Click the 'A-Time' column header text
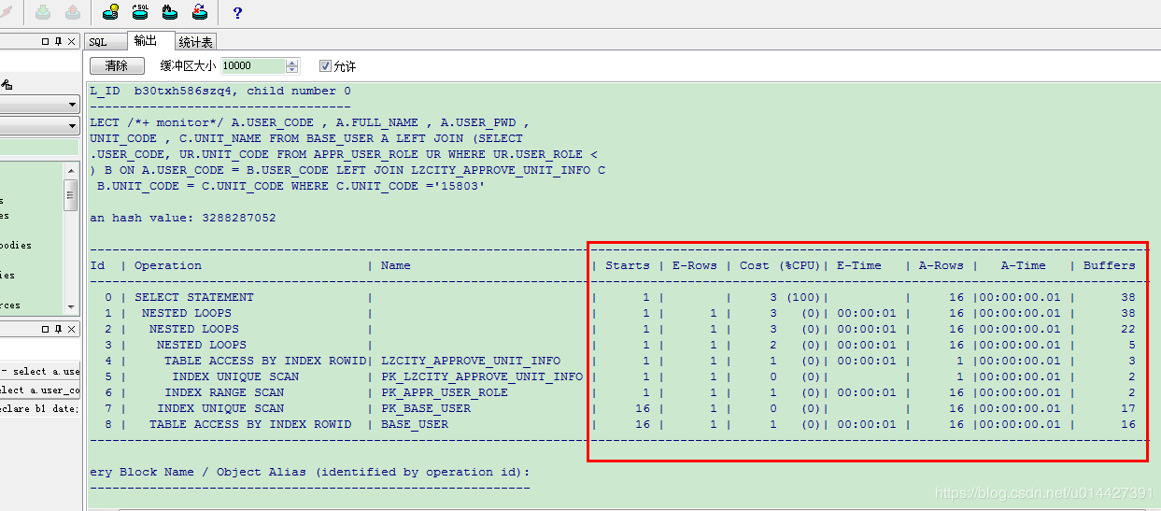 pyautogui.click(x=1024, y=265)
